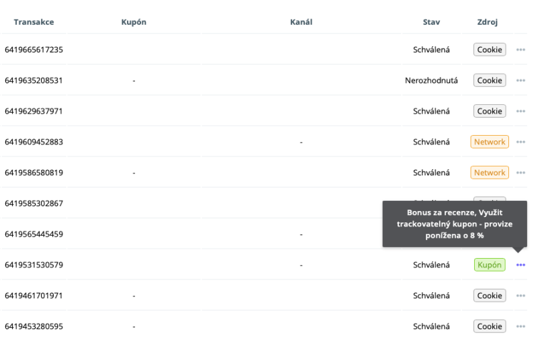Open three-dot menu for transaction 6419635208531

coord(520,81)
